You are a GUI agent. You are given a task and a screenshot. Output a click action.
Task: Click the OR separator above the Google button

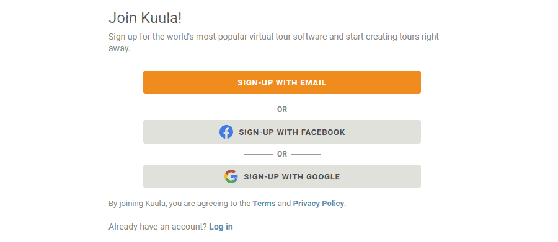point(282,154)
